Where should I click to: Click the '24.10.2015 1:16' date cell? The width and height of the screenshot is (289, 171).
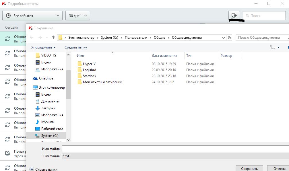[x=163, y=82]
